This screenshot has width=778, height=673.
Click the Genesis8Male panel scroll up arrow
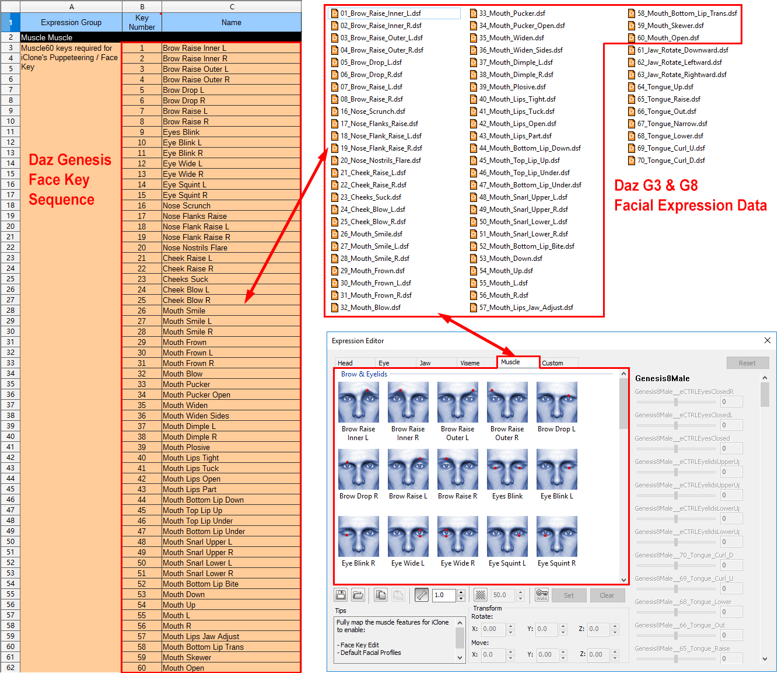click(x=765, y=378)
